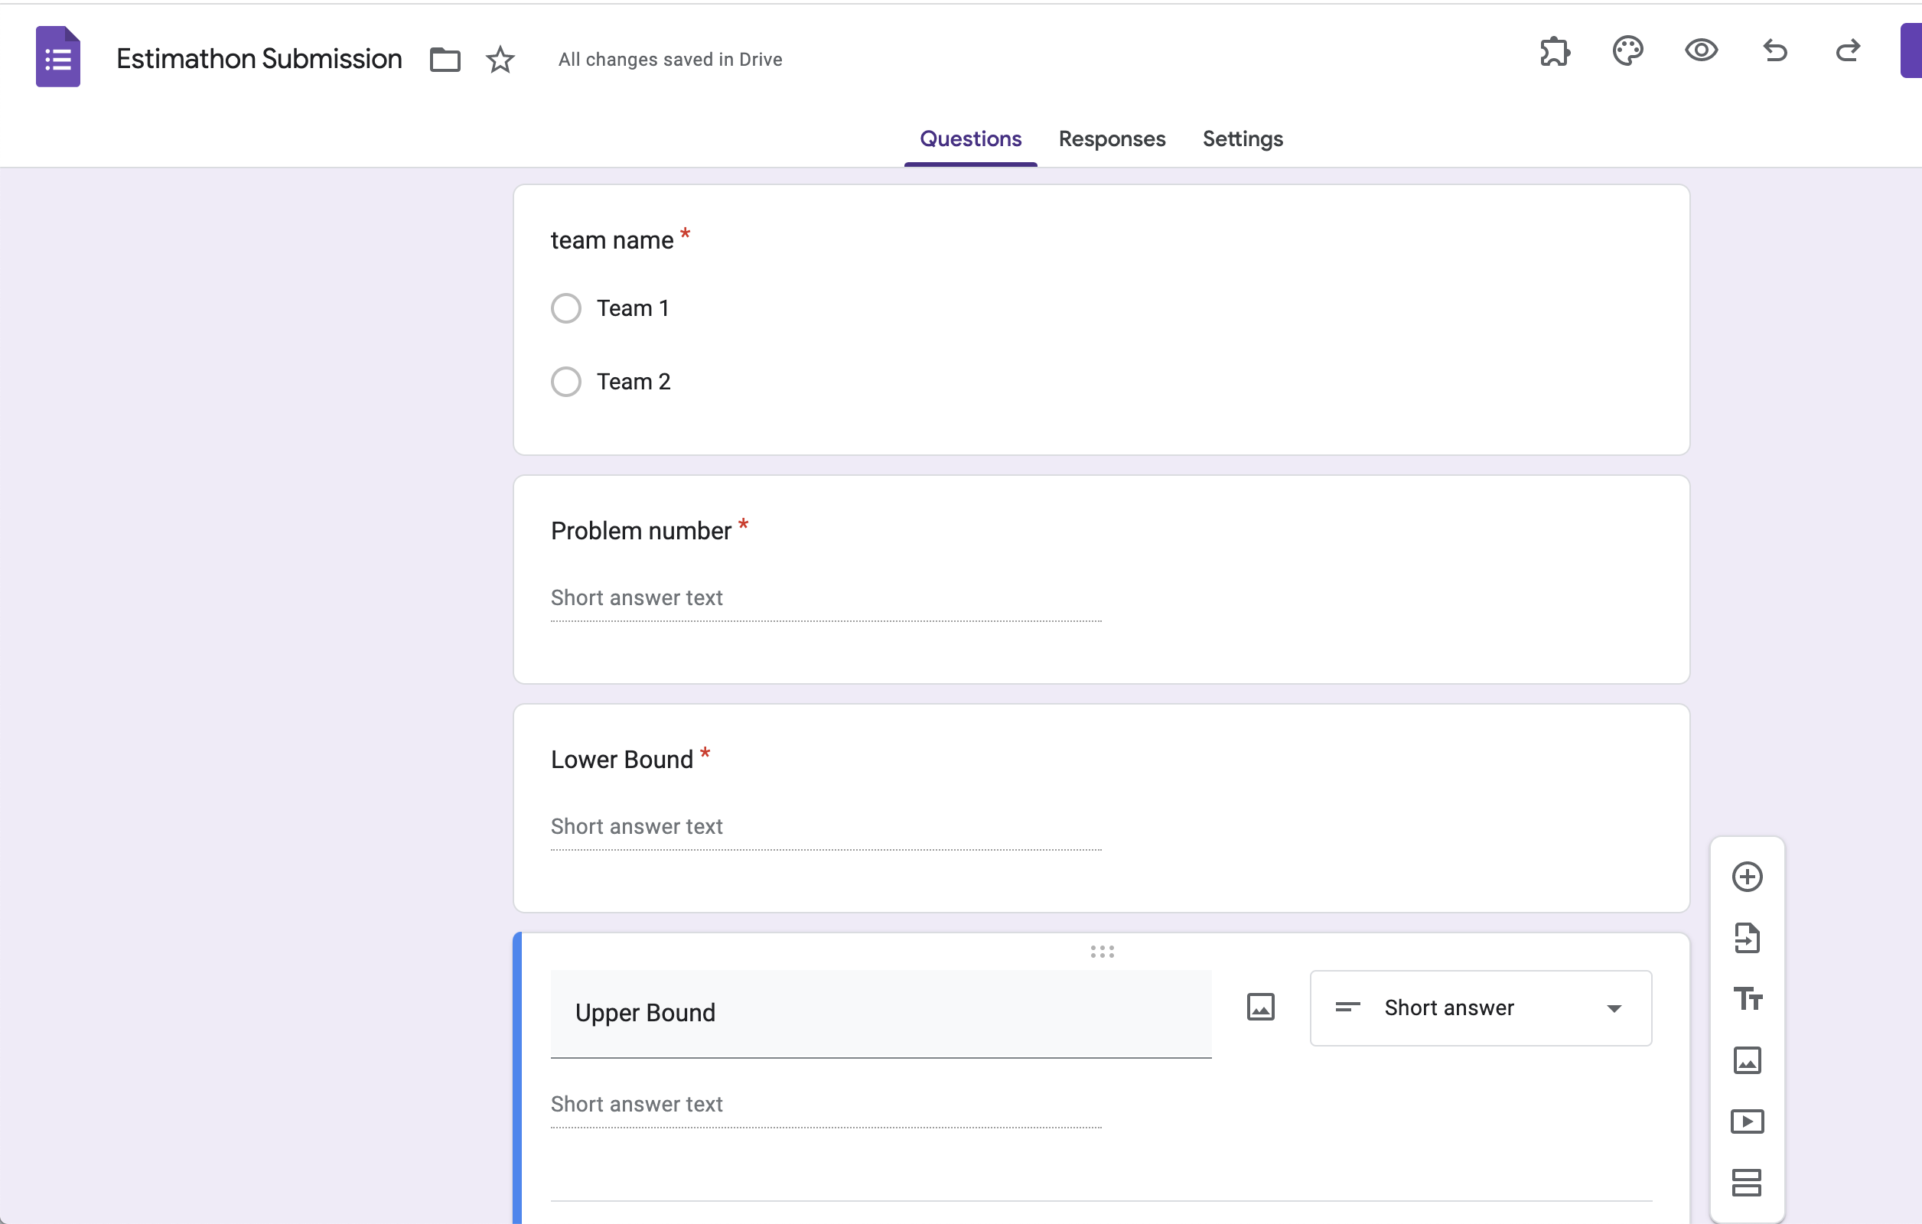The height and width of the screenshot is (1224, 1922).
Task: Click the Preview eye icon
Action: (x=1701, y=52)
